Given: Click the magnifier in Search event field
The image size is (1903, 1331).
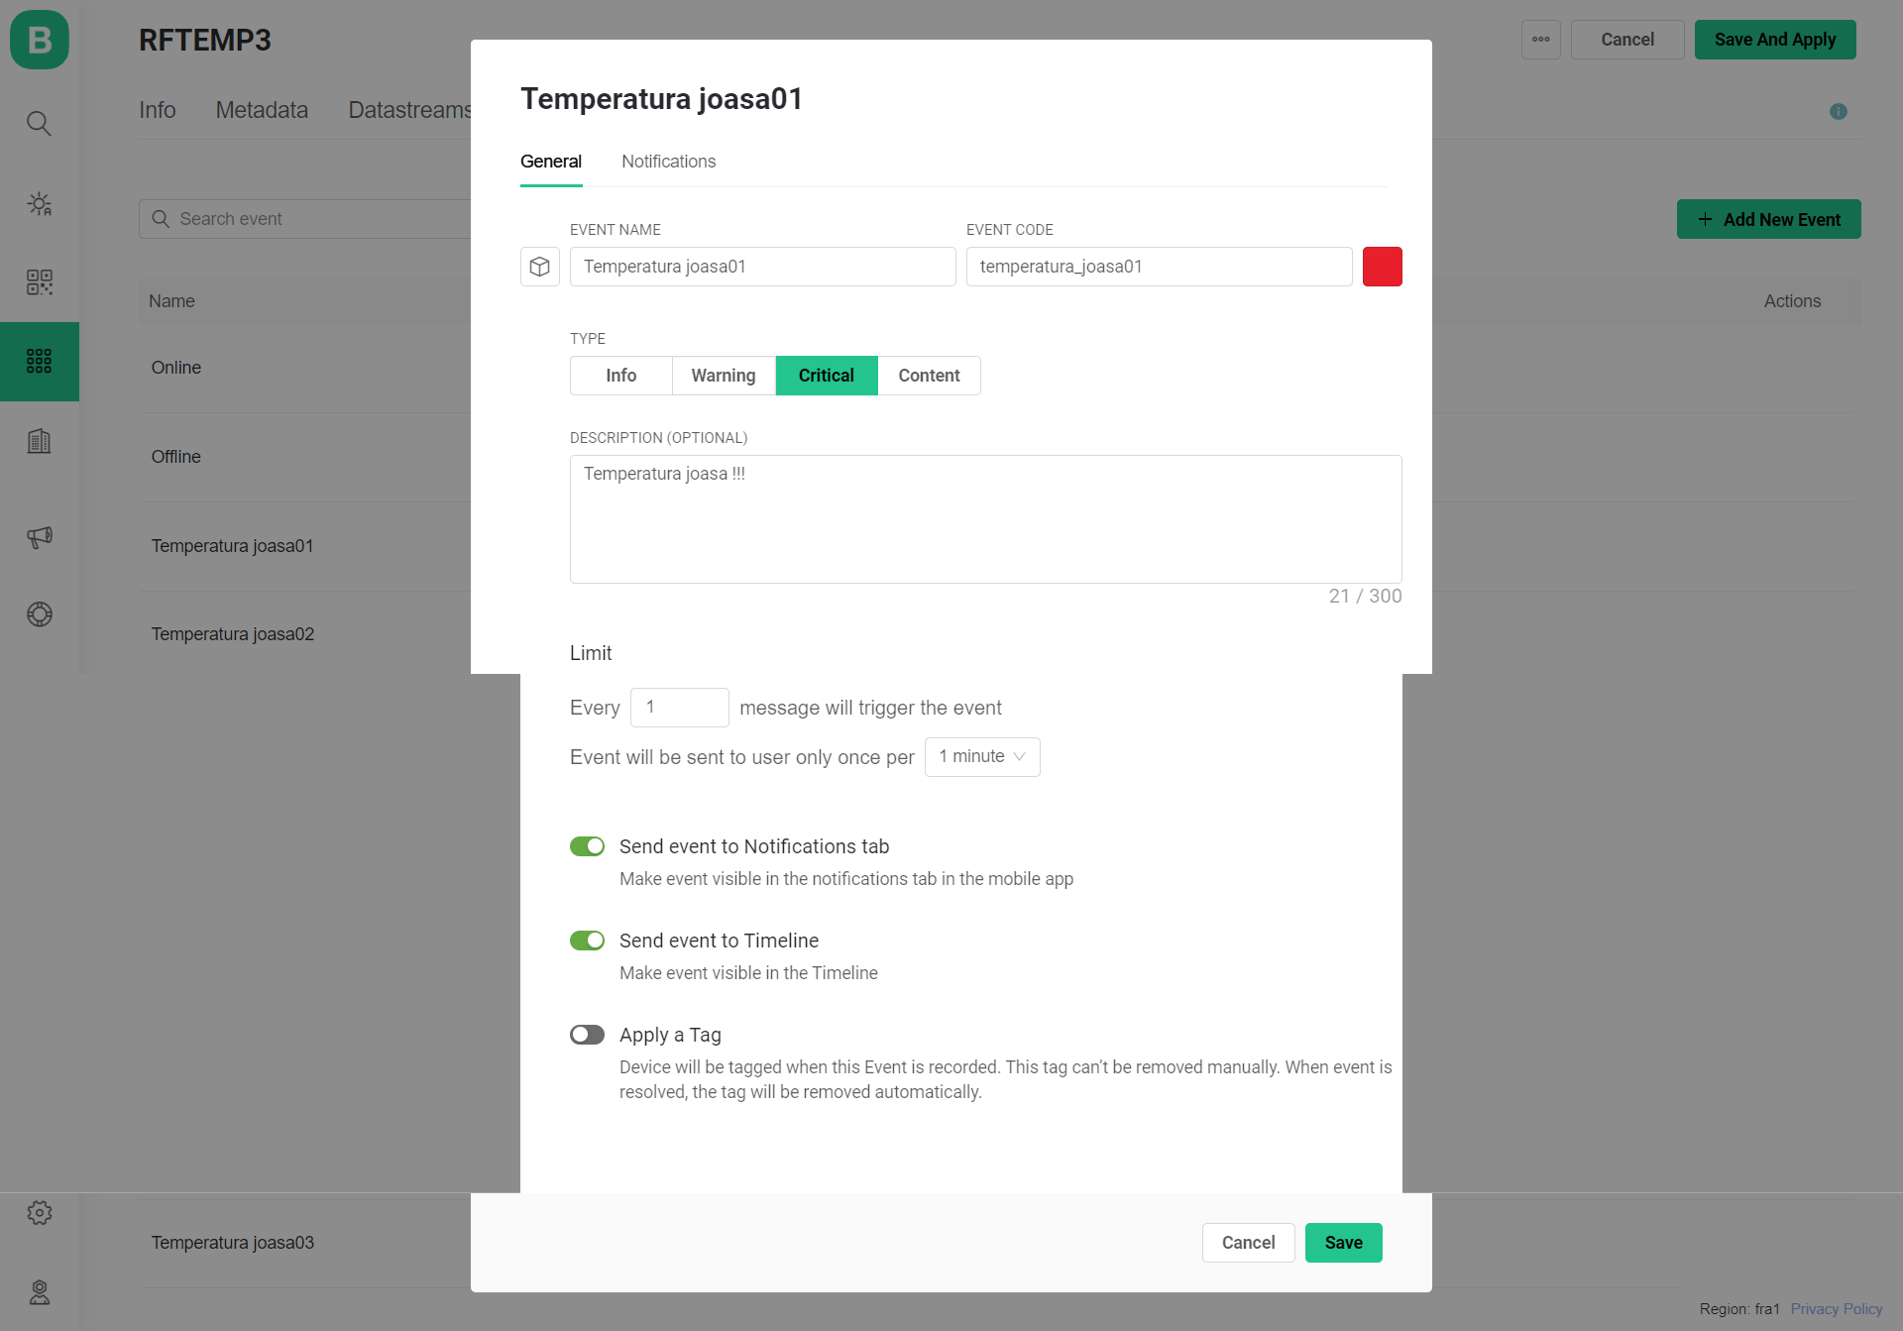Looking at the screenshot, I should click(161, 219).
